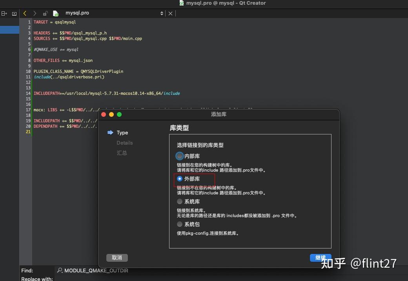
Task: Toggle the file lock icon in editor toolbar
Action: coord(45,13)
